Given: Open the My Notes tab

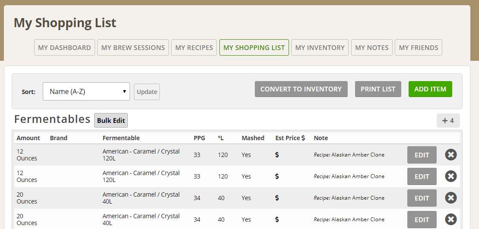Looking at the screenshot, I should pyautogui.click(x=372, y=47).
